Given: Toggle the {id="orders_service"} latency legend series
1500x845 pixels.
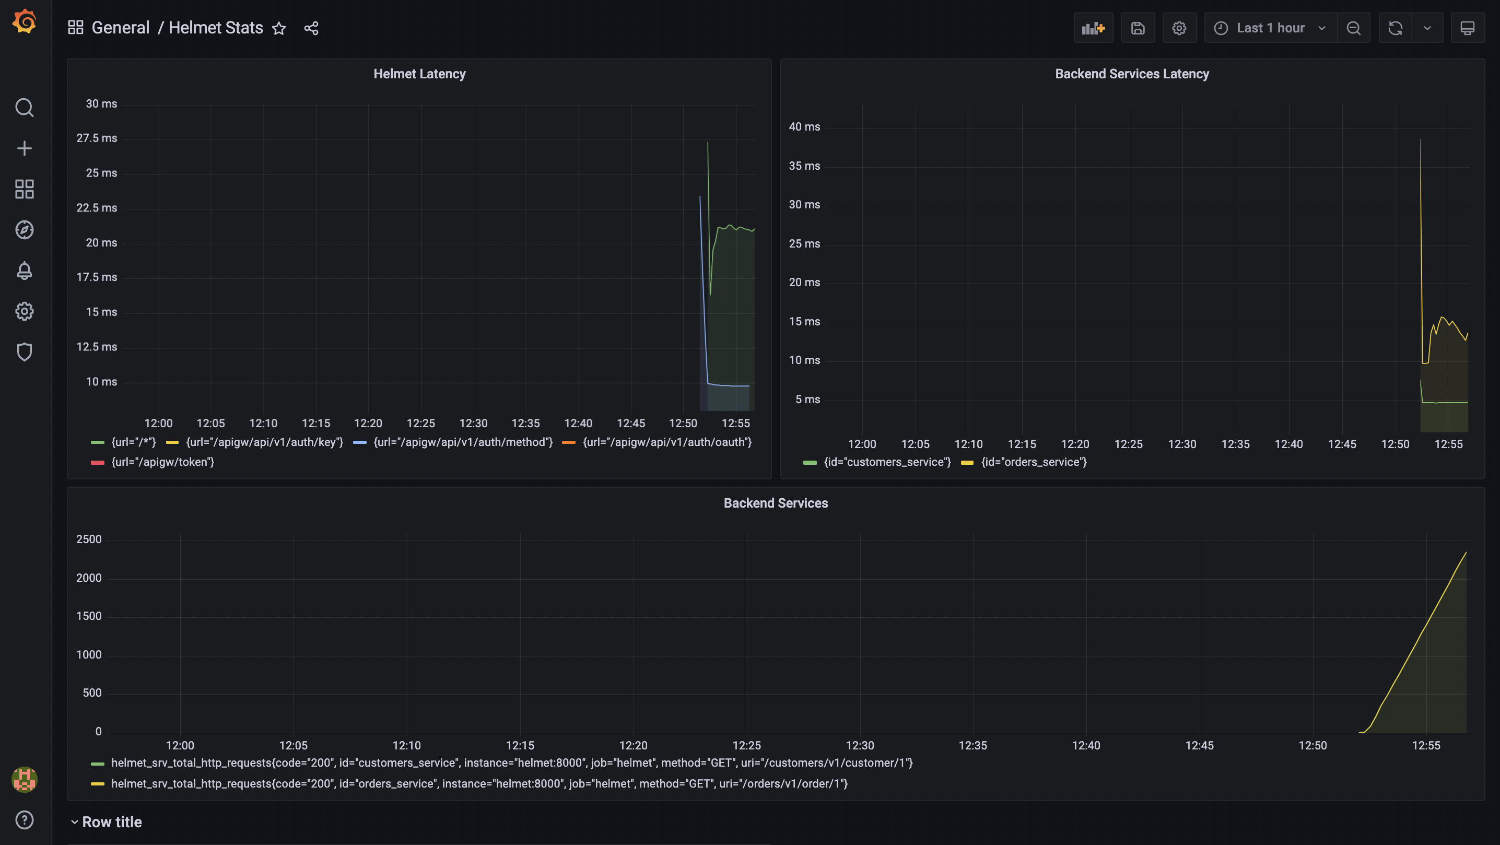Looking at the screenshot, I should click(x=1034, y=462).
